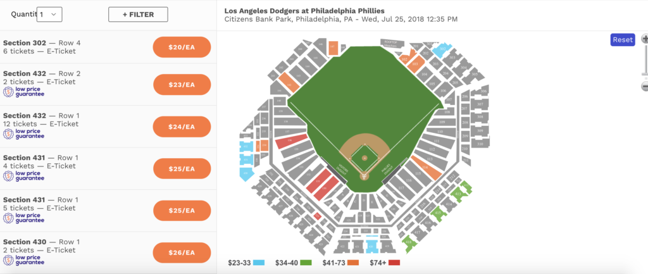Open the + FILTER options

137,14
